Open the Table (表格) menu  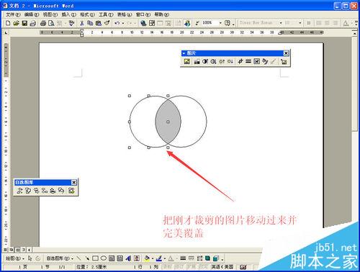125,14
